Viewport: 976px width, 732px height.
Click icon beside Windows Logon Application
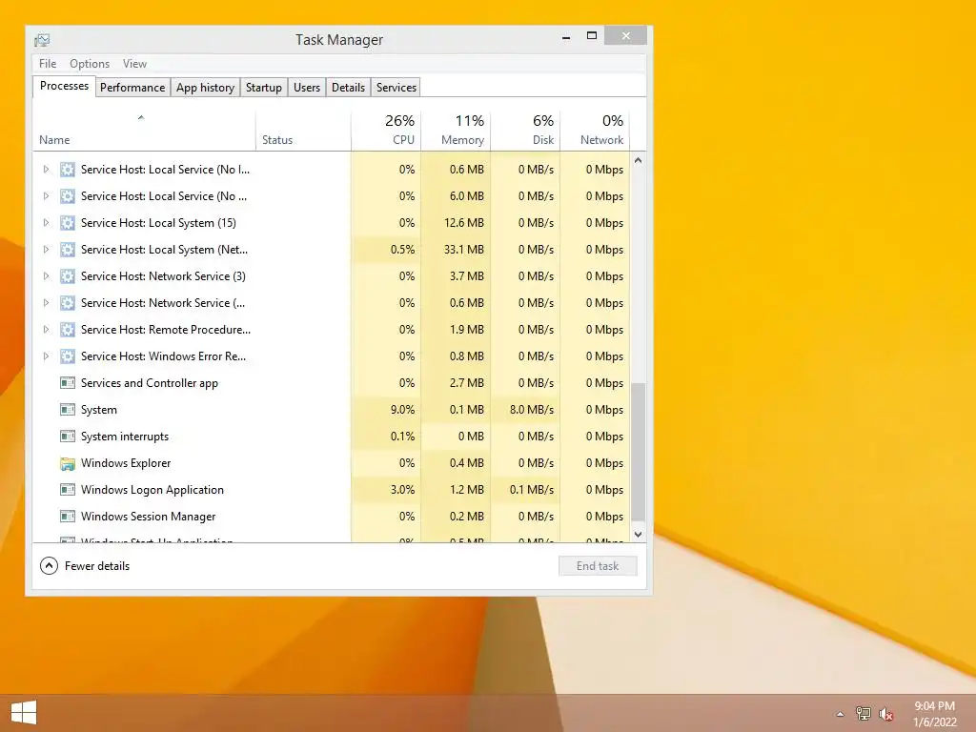tap(68, 490)
